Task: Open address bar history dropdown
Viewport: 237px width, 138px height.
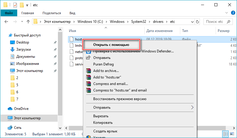Action: [x=192, y=22]
